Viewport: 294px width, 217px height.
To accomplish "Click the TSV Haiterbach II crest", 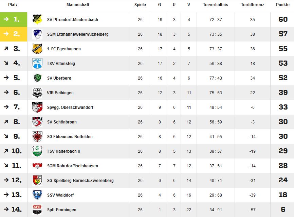I will [37, 151].
